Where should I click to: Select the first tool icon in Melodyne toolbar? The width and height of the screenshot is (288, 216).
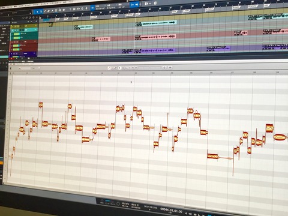point(109,68)
